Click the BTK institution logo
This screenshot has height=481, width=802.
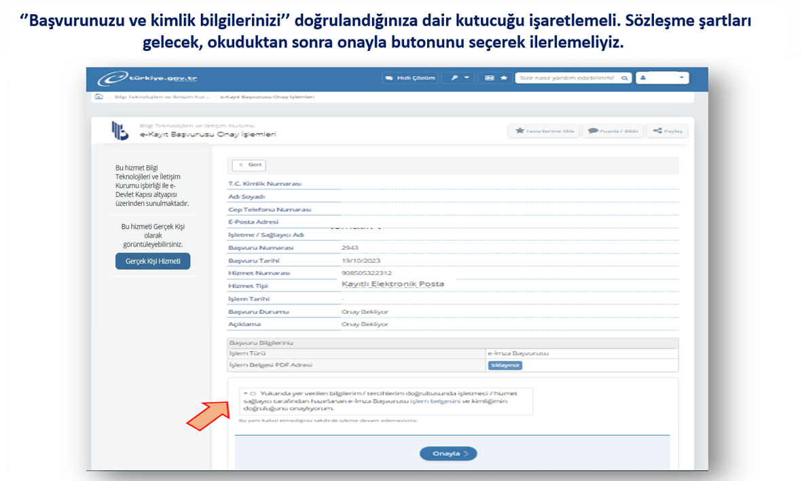click(x=120, y=130)
